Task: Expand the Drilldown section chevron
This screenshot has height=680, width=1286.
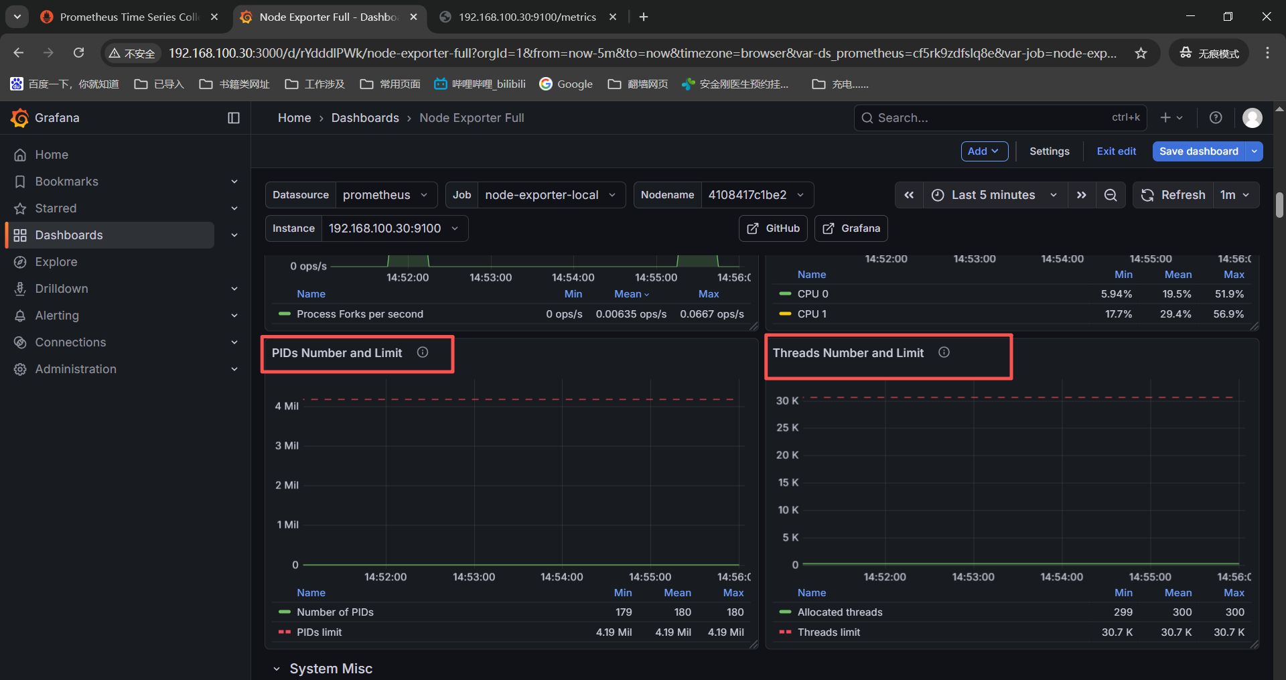Action: [x=234, y=289]
